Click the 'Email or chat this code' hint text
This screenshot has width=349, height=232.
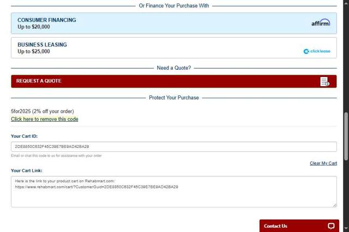[x=56, y=156]
